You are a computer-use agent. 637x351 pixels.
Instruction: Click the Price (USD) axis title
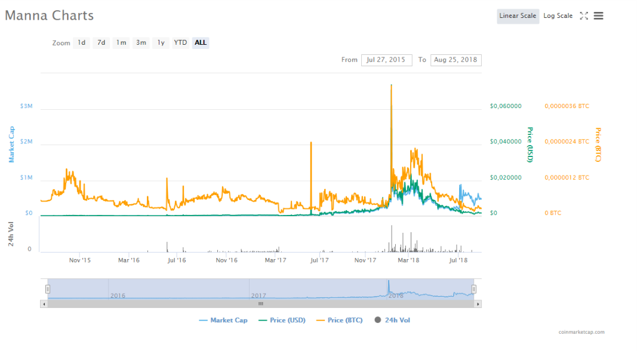tap(530, 144)
